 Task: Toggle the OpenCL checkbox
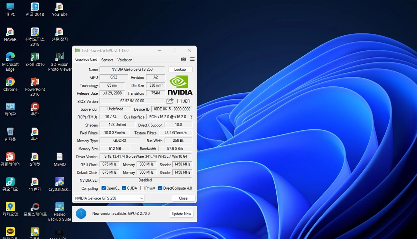[103, 188]
